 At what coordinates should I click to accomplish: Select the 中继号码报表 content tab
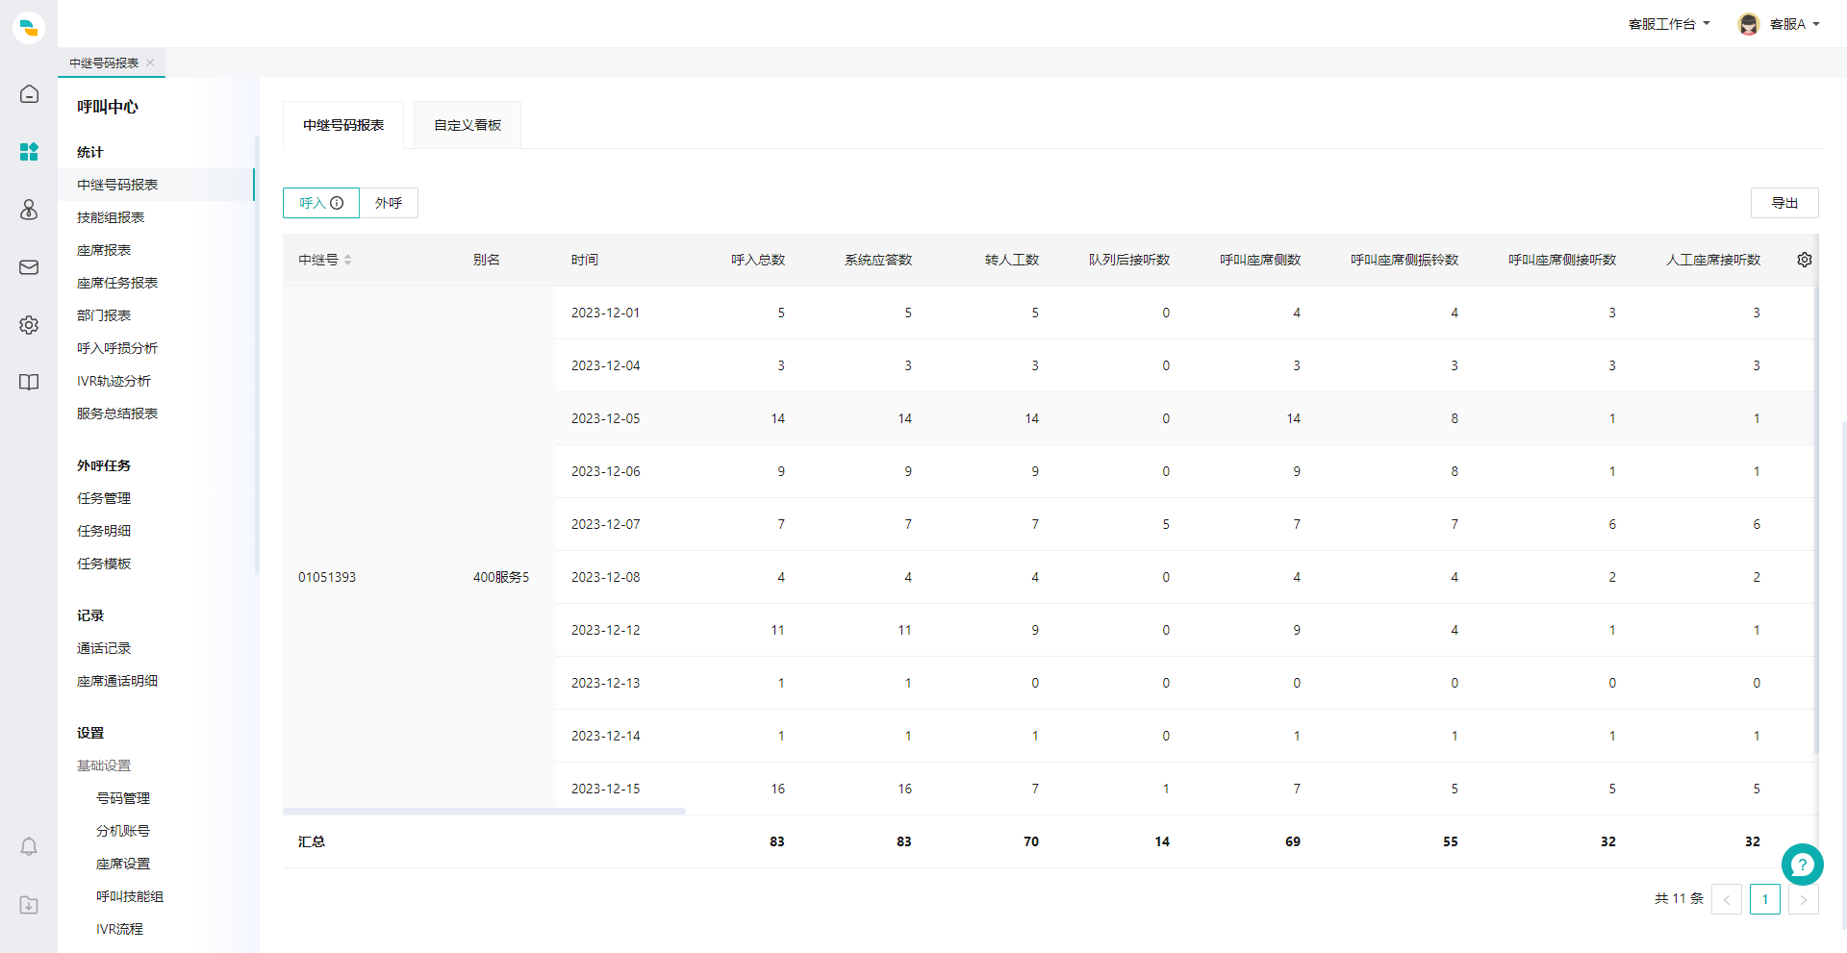[343, 125]
